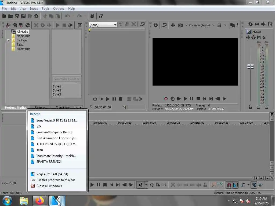Image resolution: width=275 pixels, height=206 pixels.
Task: Expand the By Type tree node
Action: pyautogui.click(x=8, y=40)
